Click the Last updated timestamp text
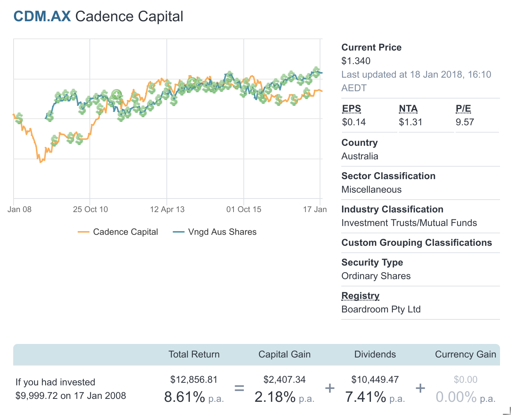Screen dimensions: 511x415 coord(416,81)
